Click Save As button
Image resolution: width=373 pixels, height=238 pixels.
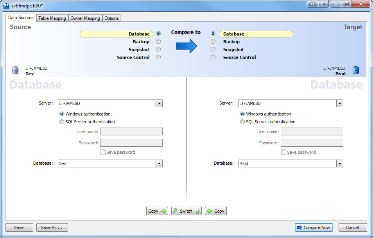pos(52,227)
